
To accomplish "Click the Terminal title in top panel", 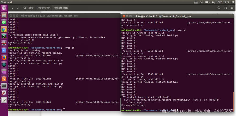I will tap(6, 2).
